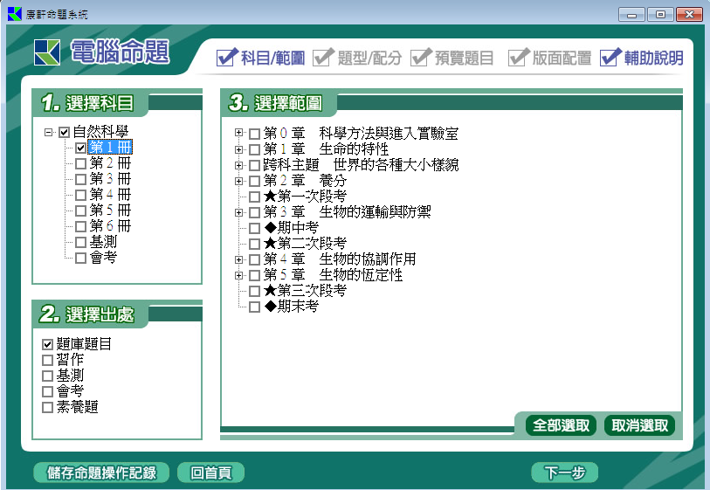Check the 第 3 冊 checkbox
The width and height of the screenshot is (710, 490).
[x=80, y=179]
